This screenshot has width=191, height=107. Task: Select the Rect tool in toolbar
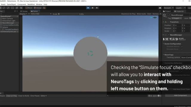(x=13, y=8)
